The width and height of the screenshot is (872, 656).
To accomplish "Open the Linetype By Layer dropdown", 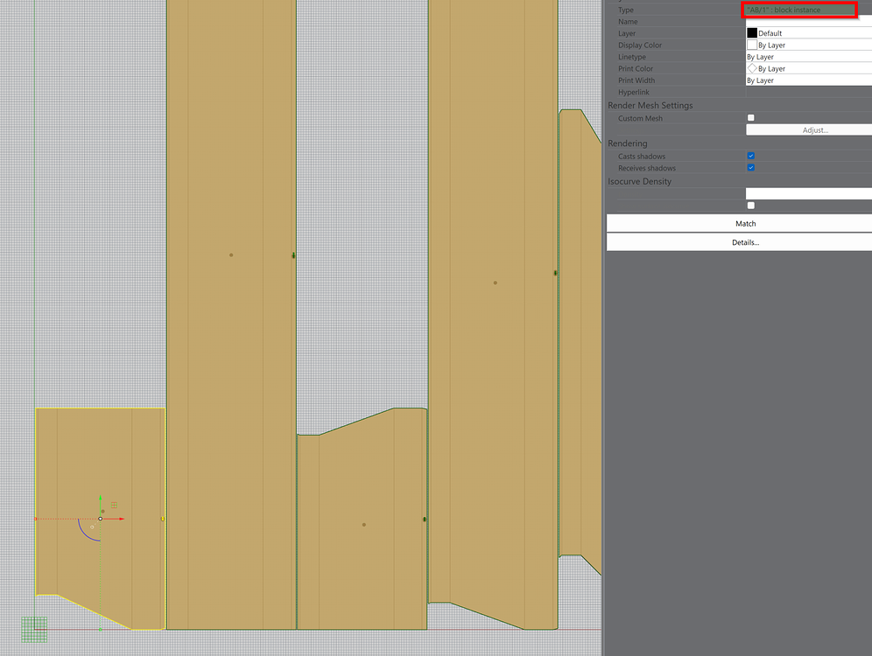I will (x=809, y=57).
